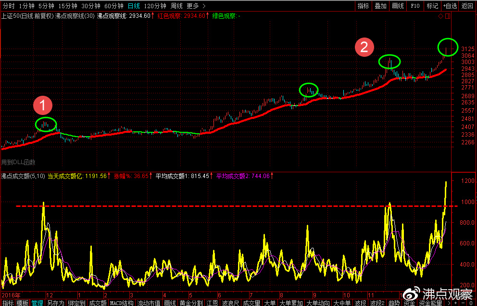The width and height of the screenshot is (477, 306).
Task: Open the 模板 tab in bottom bar
Action: 23,303
